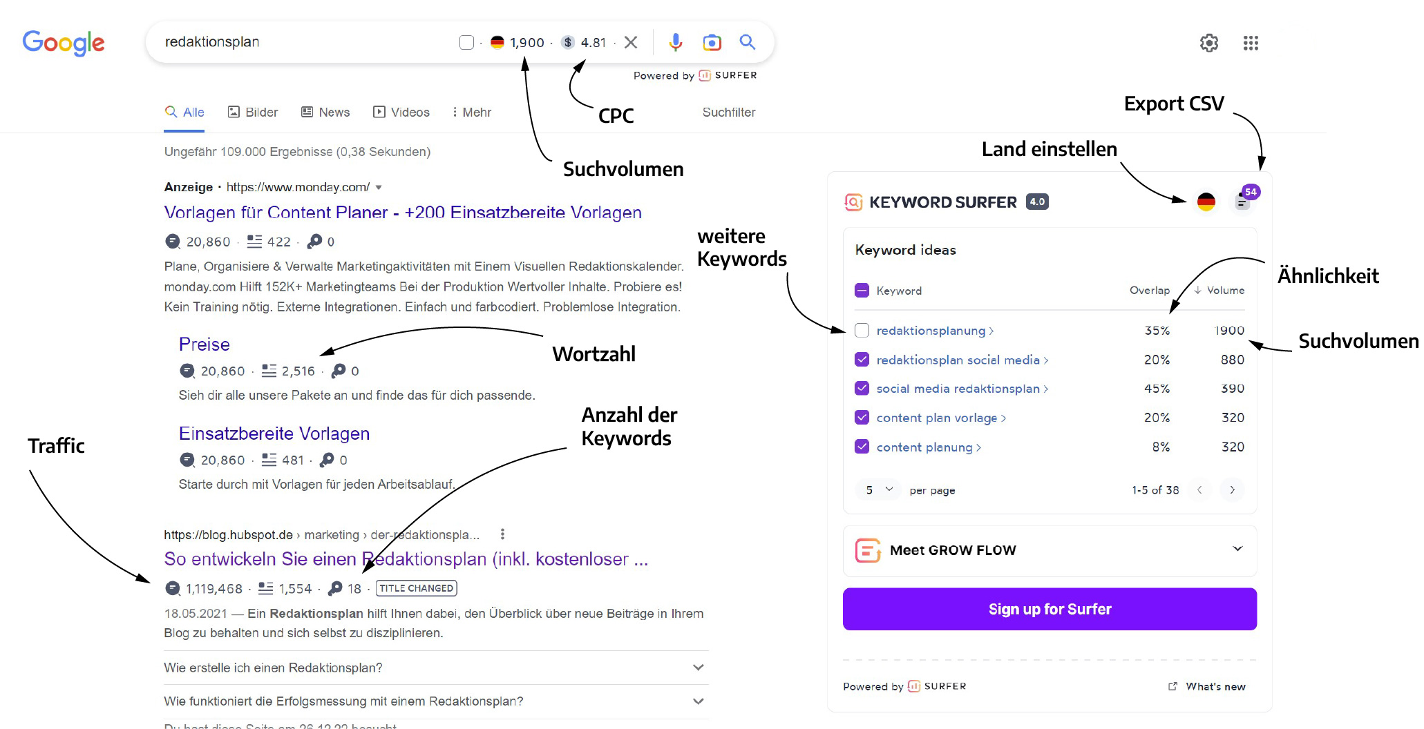
Task: Open the Preise sitelink
Action: click(x=205, y=344)
